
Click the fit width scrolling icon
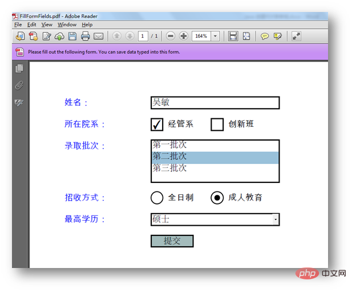pos(233,36)
